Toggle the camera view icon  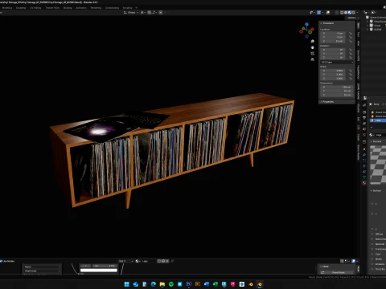[312, 53]
